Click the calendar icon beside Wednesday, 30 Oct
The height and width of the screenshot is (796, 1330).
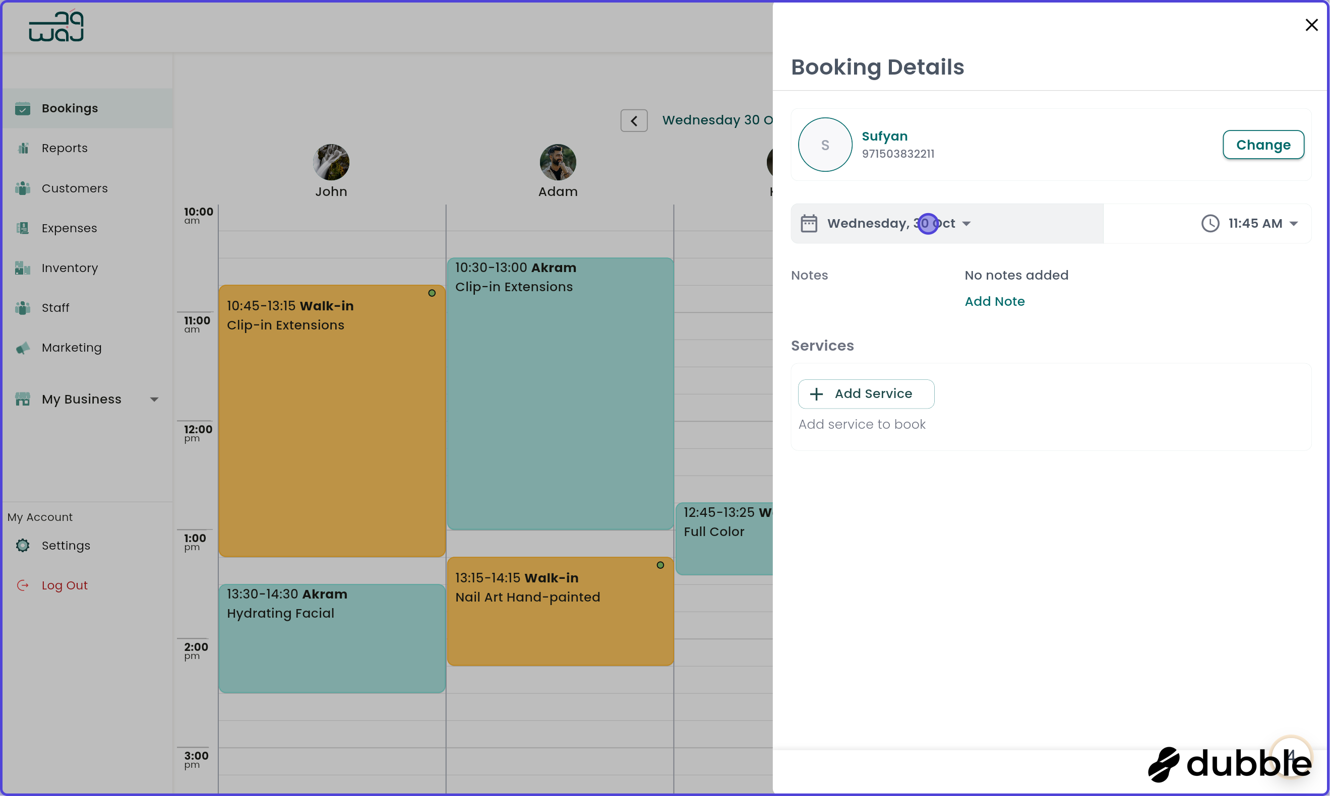pos(810,223)
